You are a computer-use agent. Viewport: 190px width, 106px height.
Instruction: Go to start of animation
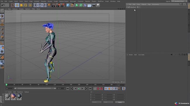68,89
